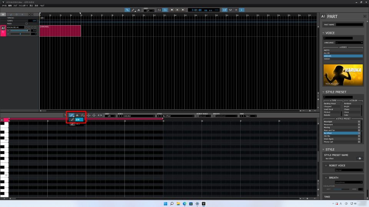This screenshot has width=369, height=207.
Task: Open Windows Start menu
Action: coord(165,204)
